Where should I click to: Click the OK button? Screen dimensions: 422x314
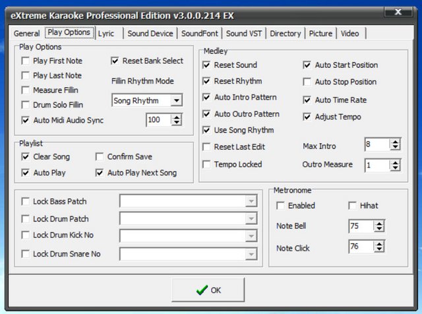(208, 290)
